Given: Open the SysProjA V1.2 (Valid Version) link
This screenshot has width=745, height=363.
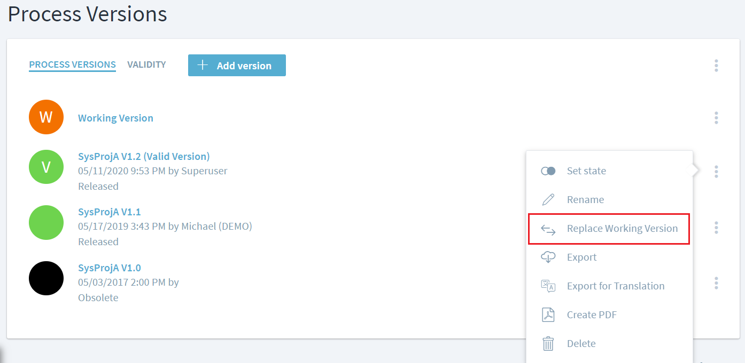Looking at the screenshot, I should click(144, 157).
